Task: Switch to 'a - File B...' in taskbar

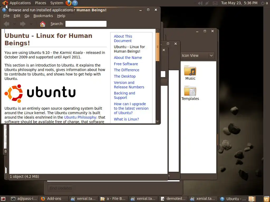Action: 113,199
